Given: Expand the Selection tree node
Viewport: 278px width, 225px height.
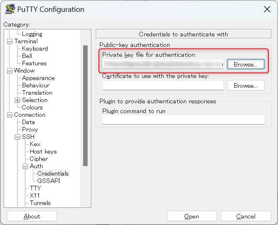Looking at the screenshot, I should click(x=17, y=100).
